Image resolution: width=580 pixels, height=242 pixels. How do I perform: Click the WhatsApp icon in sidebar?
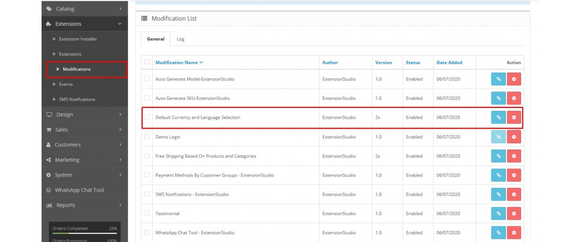click(x=49, y=190)
